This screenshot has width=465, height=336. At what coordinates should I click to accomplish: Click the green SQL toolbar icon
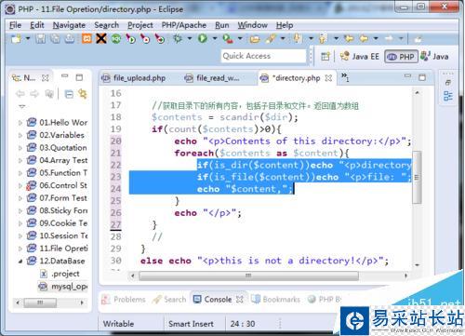(x=116, y=39)
